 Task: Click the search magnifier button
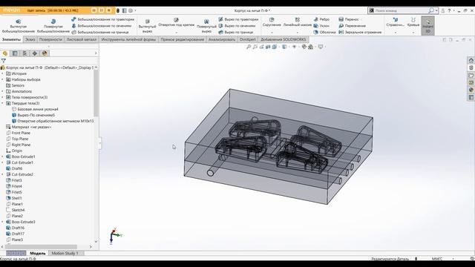431,10
